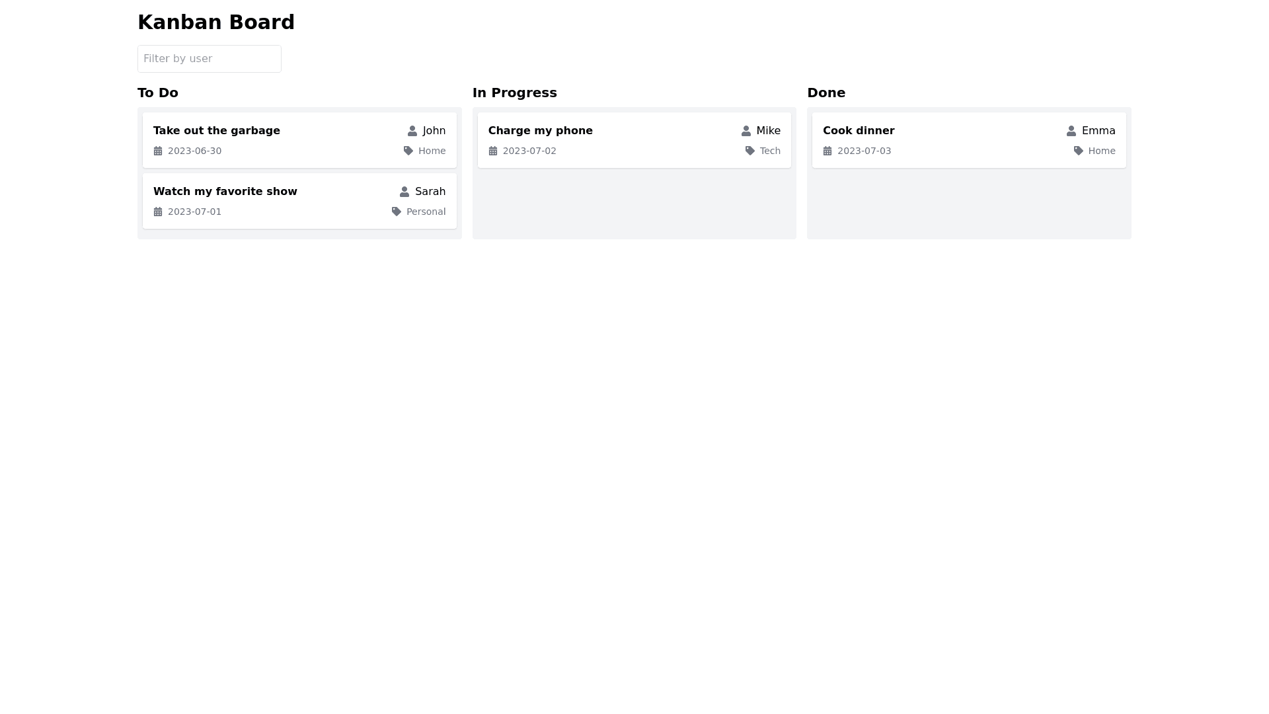Click the Home label on Emma's card
Screen dimensions: 1269x714
[1101, 151]
